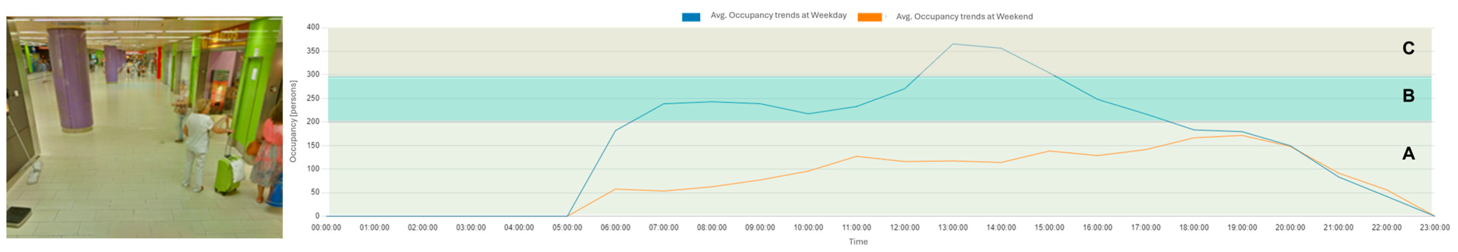Click the 400 value on occupancy axis
1458x252 pixels.
(x=313, y=27)
